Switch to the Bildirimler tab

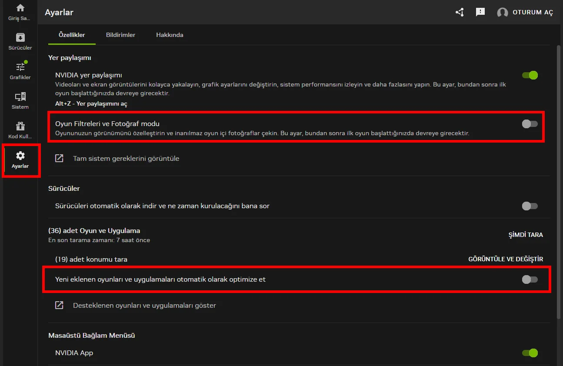coord(120,35)
